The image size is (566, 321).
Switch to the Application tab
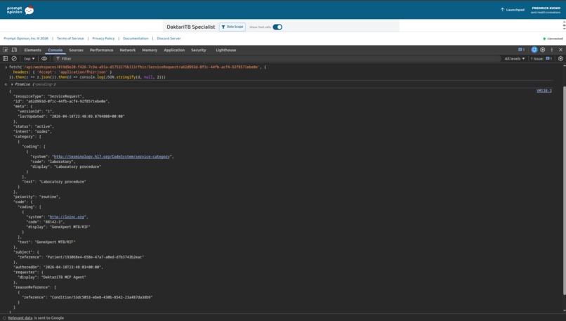pyautogui.click(x=174, y=50)
